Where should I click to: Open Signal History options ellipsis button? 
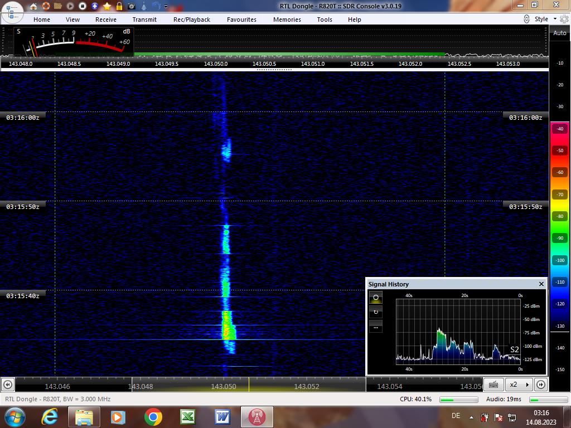(376, 326)
